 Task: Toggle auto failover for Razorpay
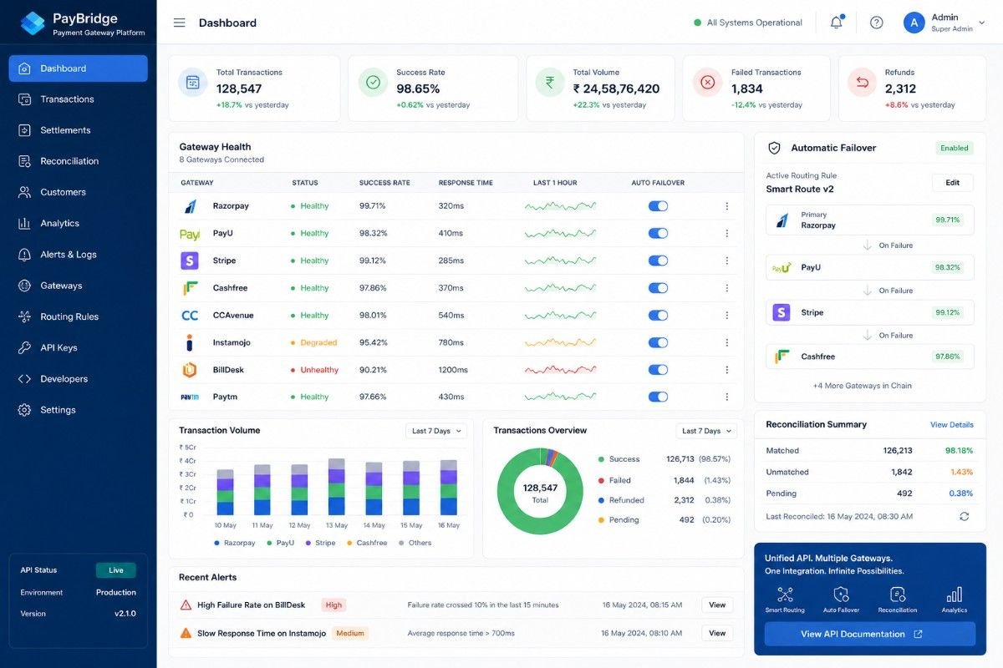[x=659, y=206]
